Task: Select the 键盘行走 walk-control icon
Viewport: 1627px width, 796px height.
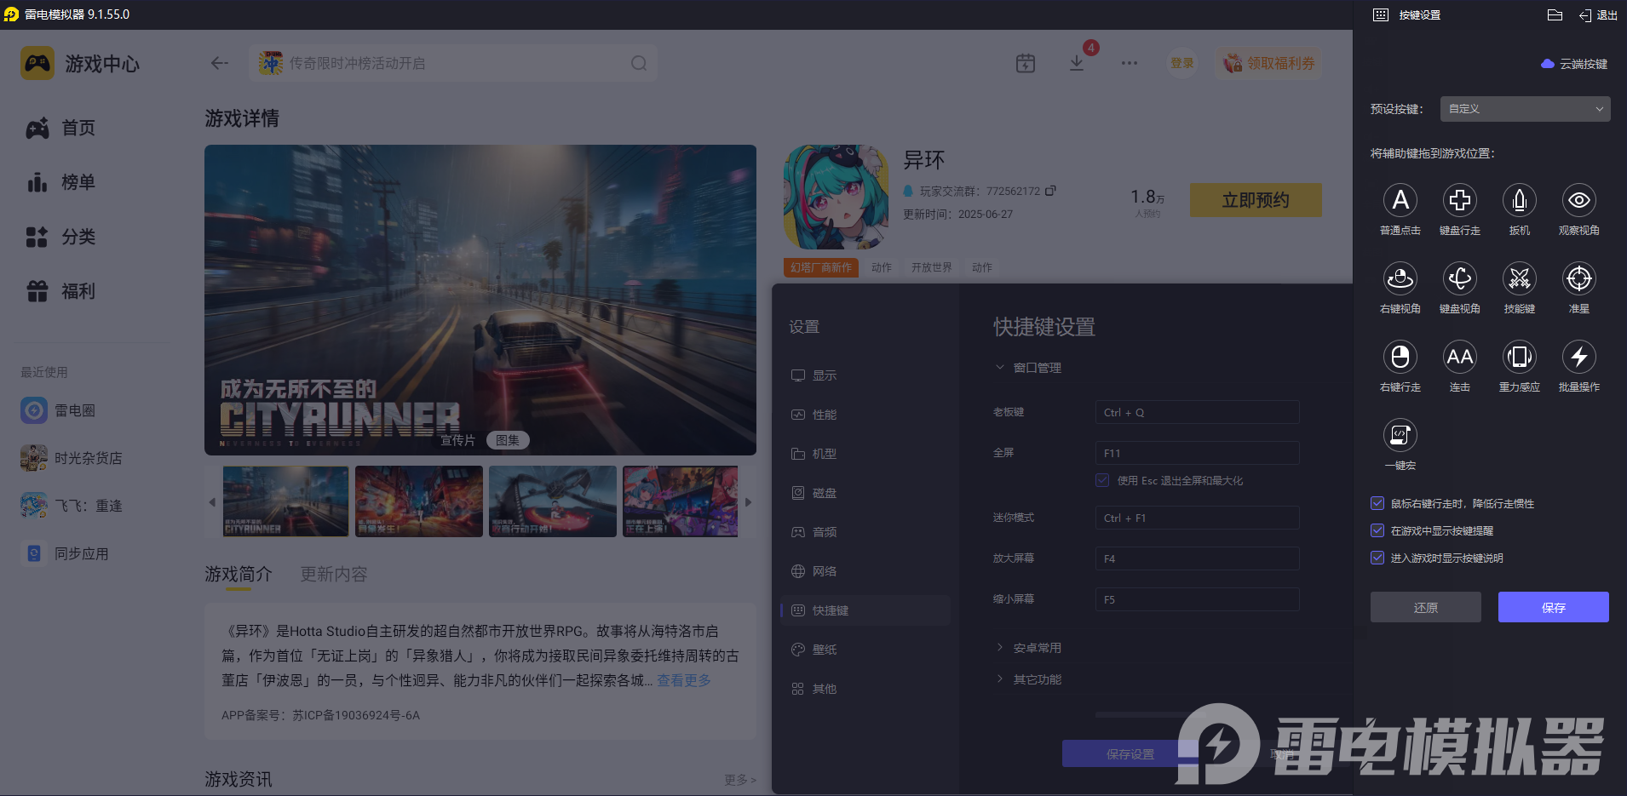Action: [1459, 200]
